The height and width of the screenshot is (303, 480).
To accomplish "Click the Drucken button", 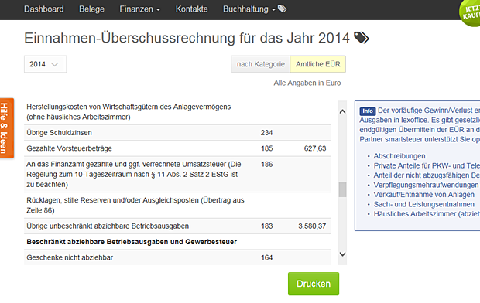I will pos(314,284).
